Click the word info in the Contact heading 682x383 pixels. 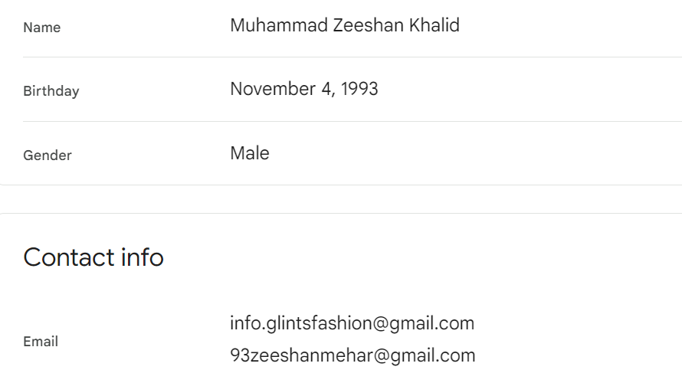pos(142,257)
